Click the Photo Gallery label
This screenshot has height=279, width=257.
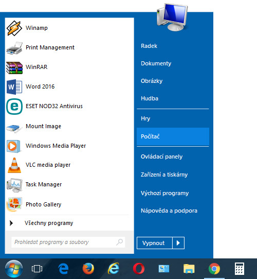click(44, 205)
